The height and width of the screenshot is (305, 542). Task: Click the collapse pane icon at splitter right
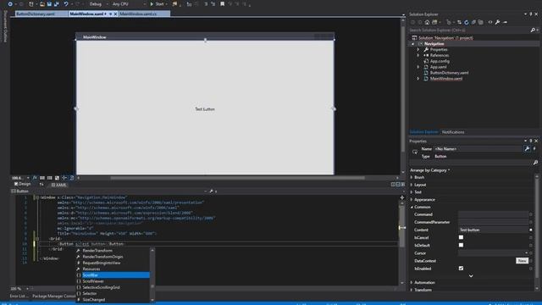point(403,185)
